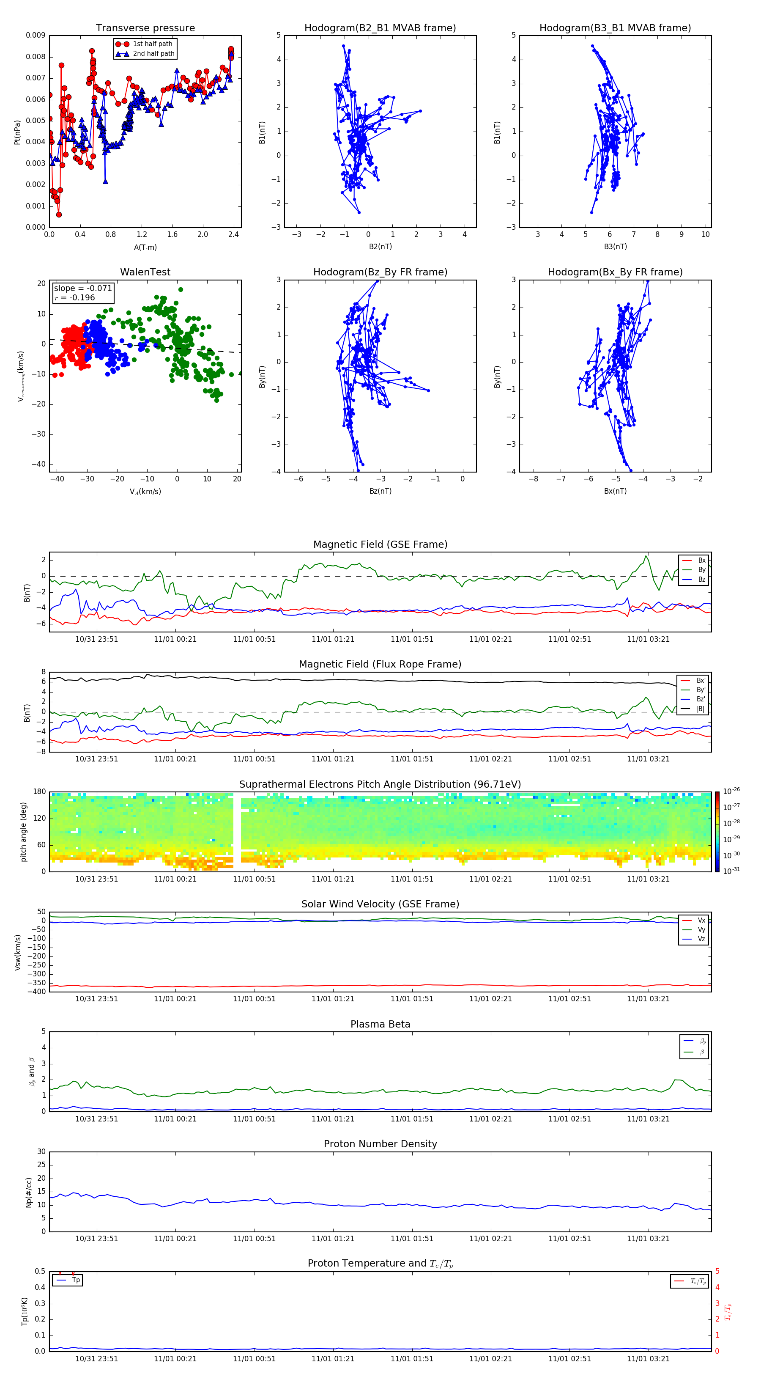Image resolution: width=761 pixels, height=1396 pixels.
Task: Click the heatmap data gap near 00:51
Action: 237,832
